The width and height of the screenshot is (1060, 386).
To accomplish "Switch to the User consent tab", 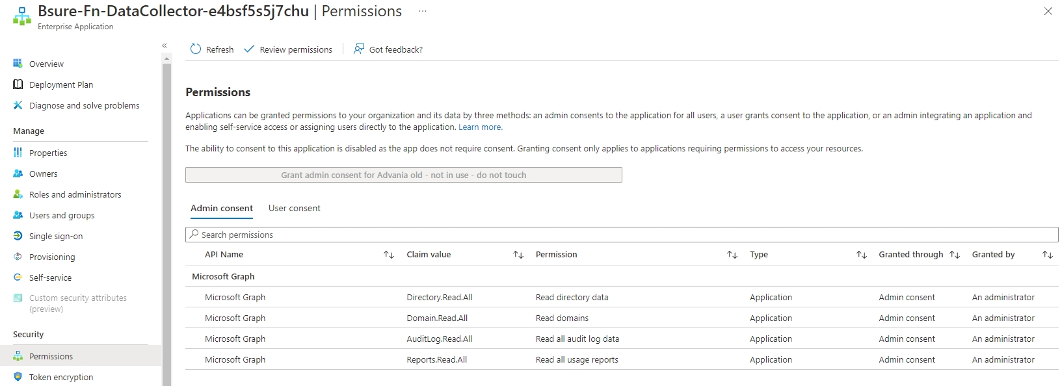I will coord(294,209).
